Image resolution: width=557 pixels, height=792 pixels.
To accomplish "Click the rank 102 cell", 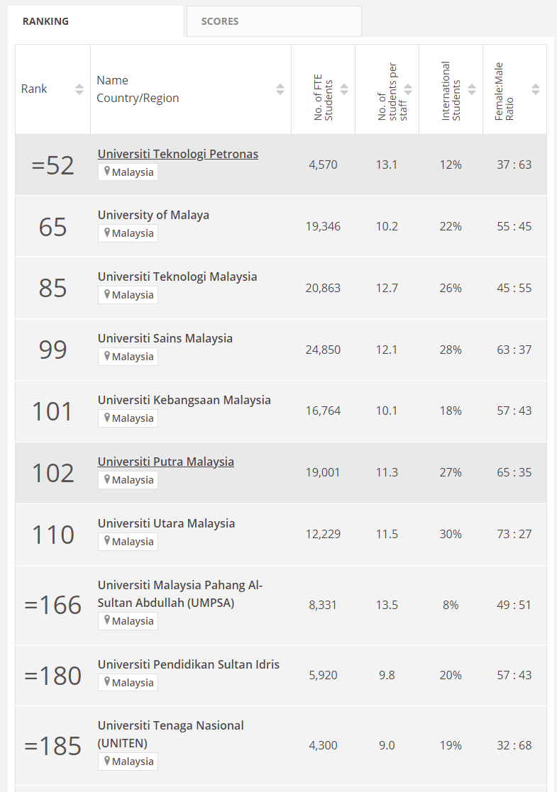I will pyautogui.click(x=53, y=473).
